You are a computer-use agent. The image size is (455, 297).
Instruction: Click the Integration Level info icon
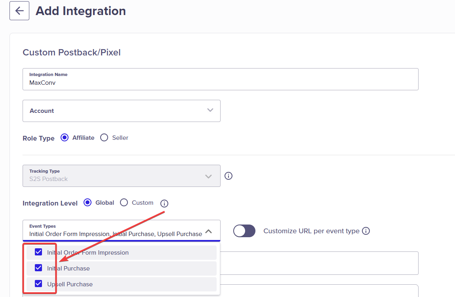pyautogui.click(x=164, y=204)
